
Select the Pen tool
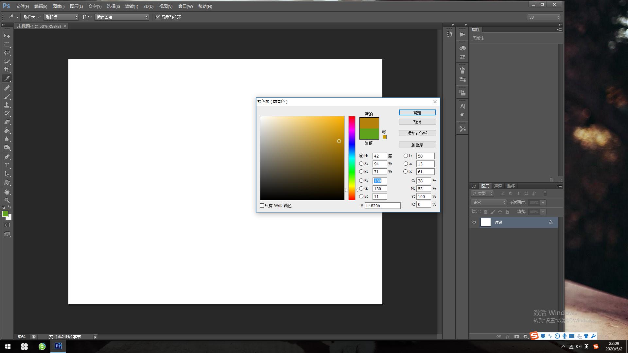(7, 157)
